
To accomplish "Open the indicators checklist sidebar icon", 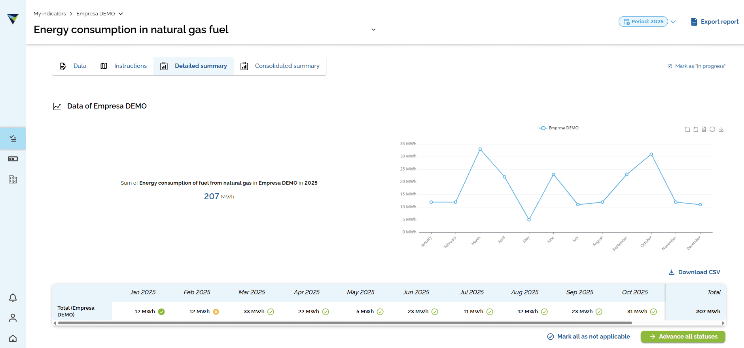I will pos(13,138).
